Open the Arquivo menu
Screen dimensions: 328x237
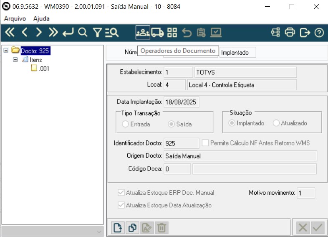coord(15,18)
